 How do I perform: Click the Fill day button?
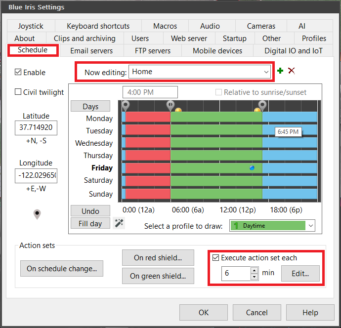click(x=90, y=223)
